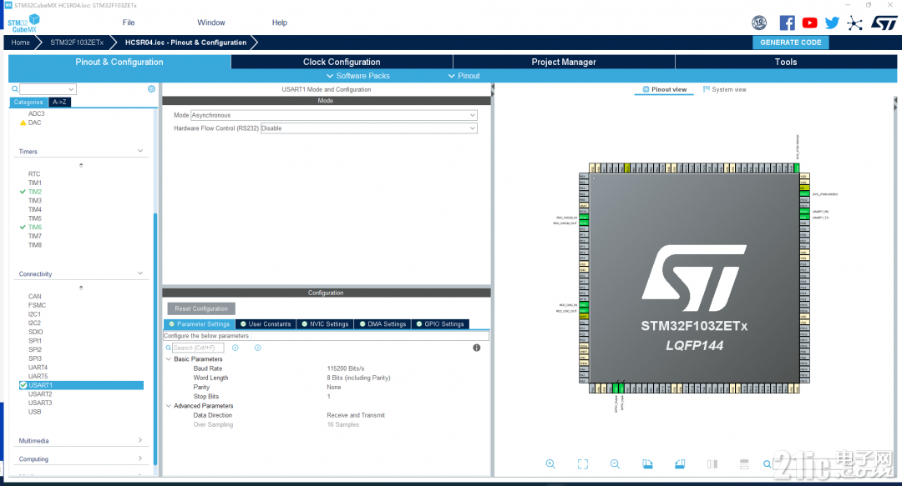Rotate chip counter-clockwise using bottom toolbar icon
This screenshot has width=902, height=486.
[679, 464]
